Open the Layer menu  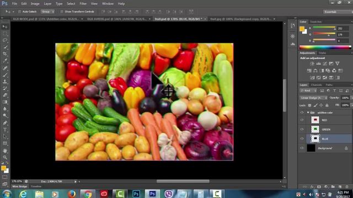[47, 4]
